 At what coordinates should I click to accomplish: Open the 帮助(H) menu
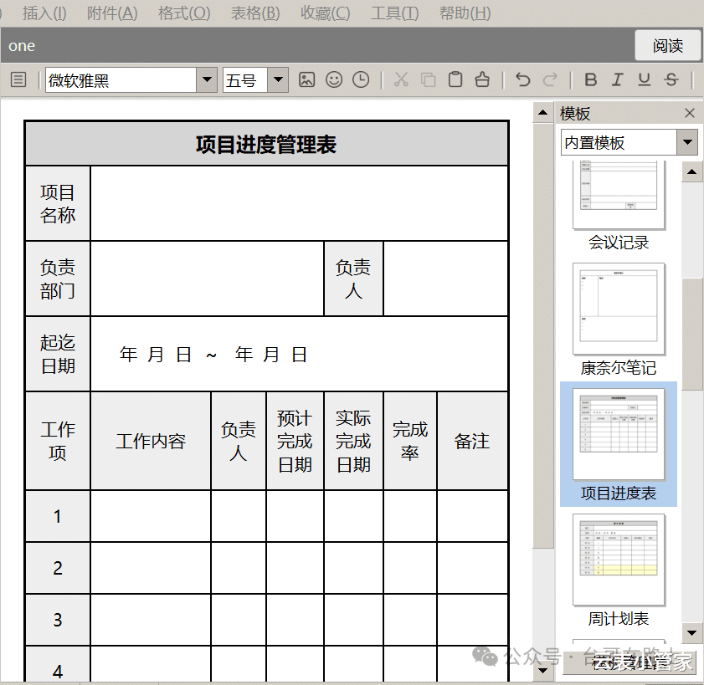coord(465,13)
